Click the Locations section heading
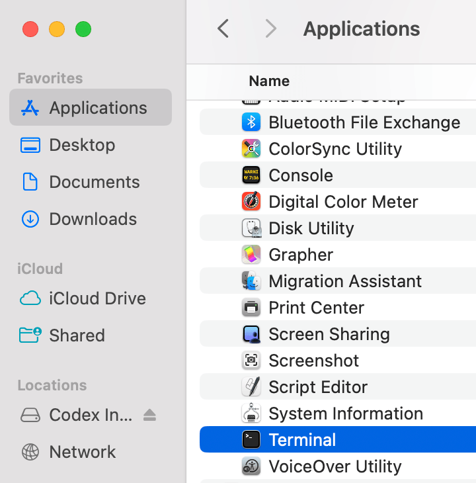Image resolution: width=476 pixels, height=483 pixels. click(x=52, y=385)
